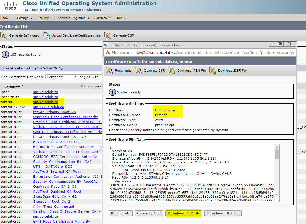Click the Common Name column header

point(91,86)
